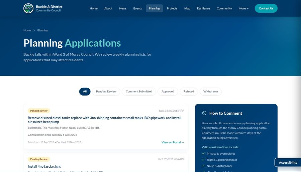Click Buckie & District Community Council title
The height and width of the screenshot is (172, 301).
tap(49, 8)
